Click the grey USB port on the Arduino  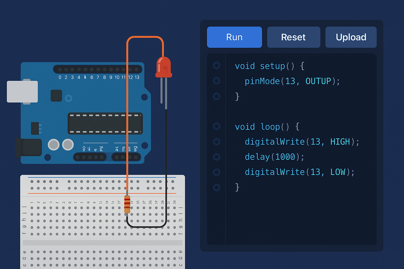pos(22,91)
